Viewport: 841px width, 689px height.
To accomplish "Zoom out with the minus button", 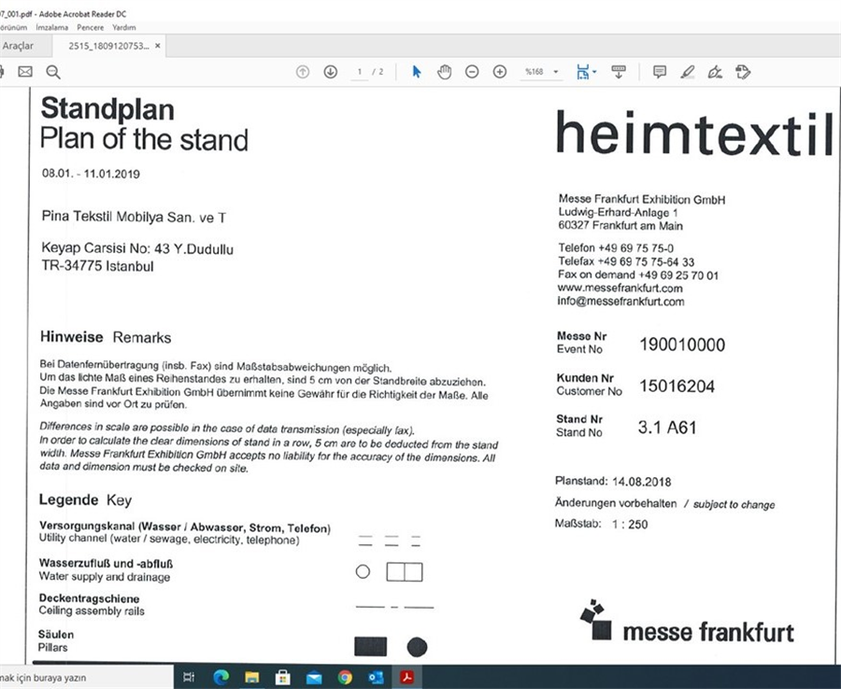I will tap(472, 72).
